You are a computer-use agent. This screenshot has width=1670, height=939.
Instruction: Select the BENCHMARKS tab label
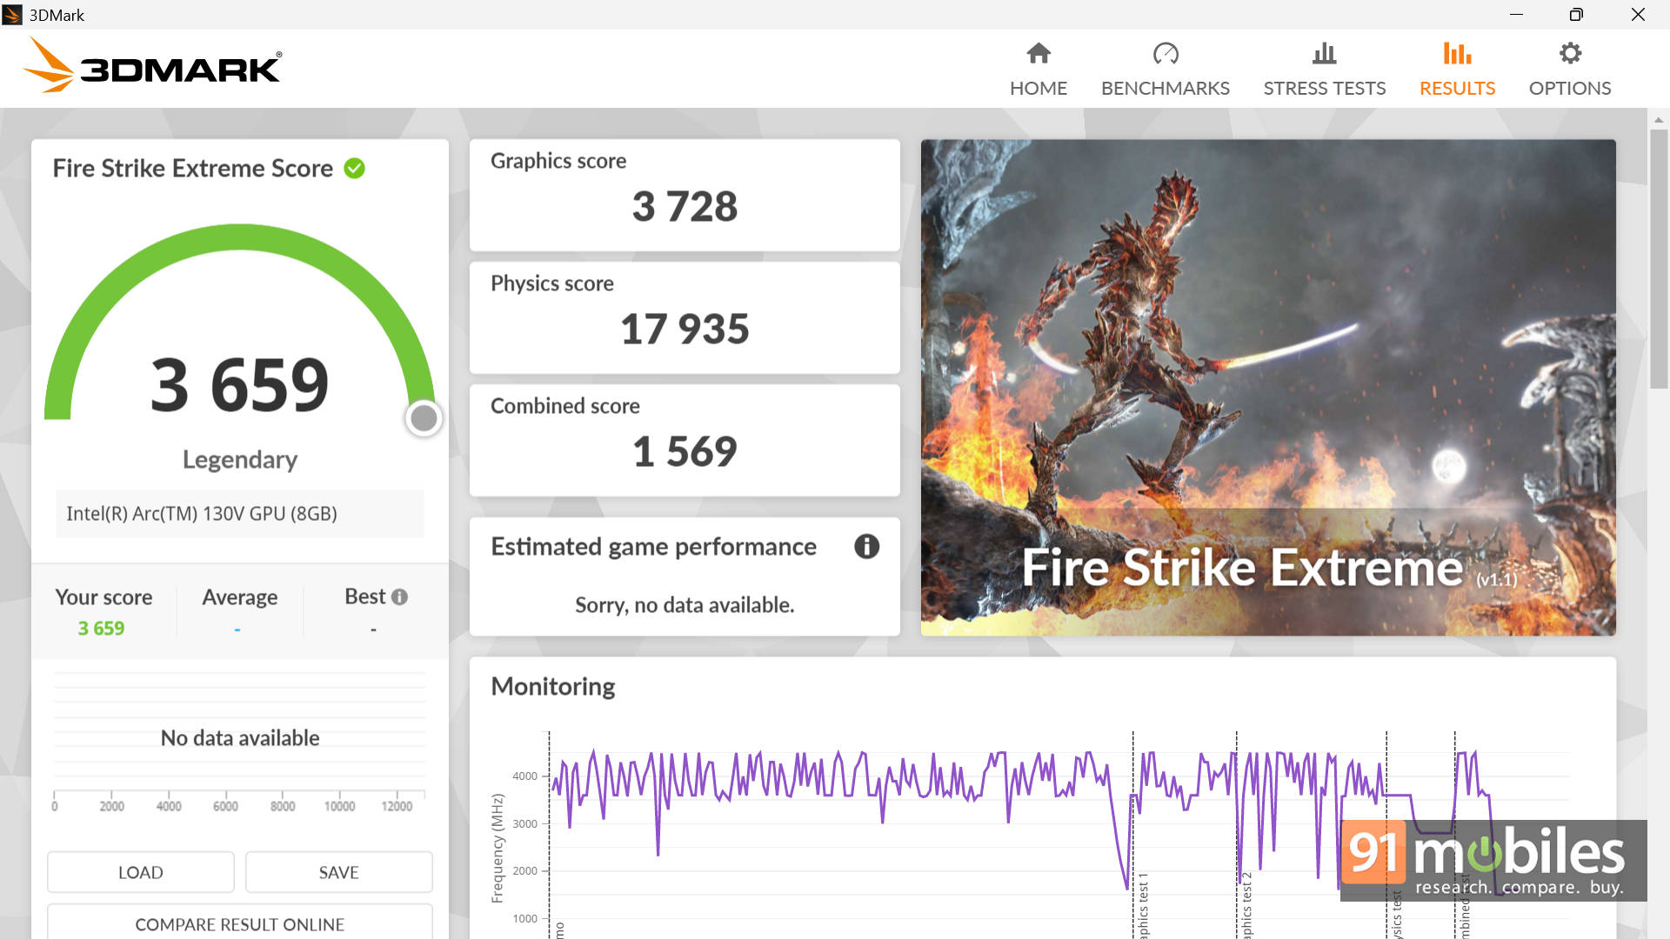point(1165,89)
